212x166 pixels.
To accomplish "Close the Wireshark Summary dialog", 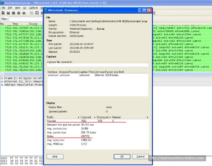I will [x=149, y=10].
